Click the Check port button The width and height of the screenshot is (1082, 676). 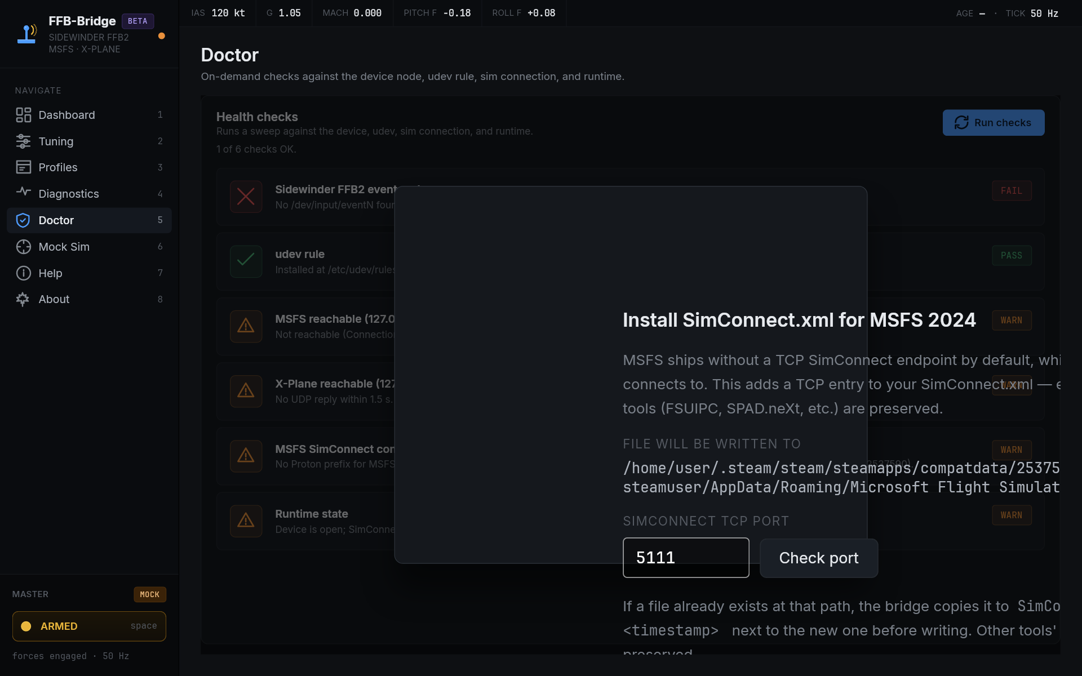818,558
